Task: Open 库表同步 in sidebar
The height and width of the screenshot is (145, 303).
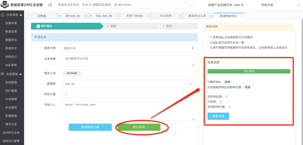Action: pos(11,48)
